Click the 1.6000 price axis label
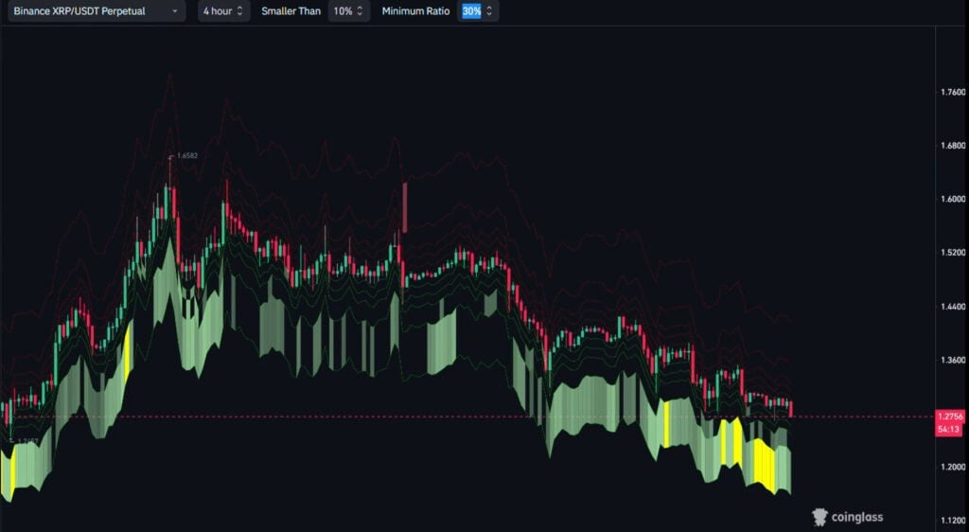 click(x=952, y=199)
